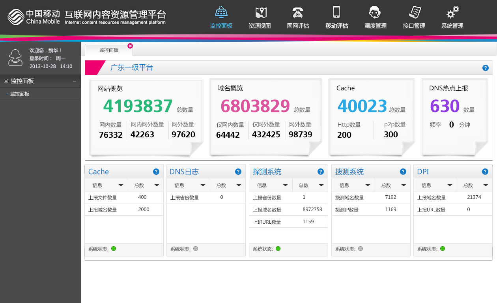Select the 监控面板 tab label
The height and width of the screenshot is (303, 497).
(x=108, y=50)
